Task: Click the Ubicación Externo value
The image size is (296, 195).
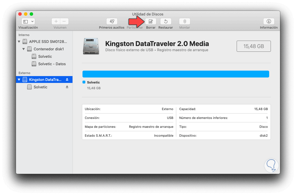Action: tap(168, 109)
